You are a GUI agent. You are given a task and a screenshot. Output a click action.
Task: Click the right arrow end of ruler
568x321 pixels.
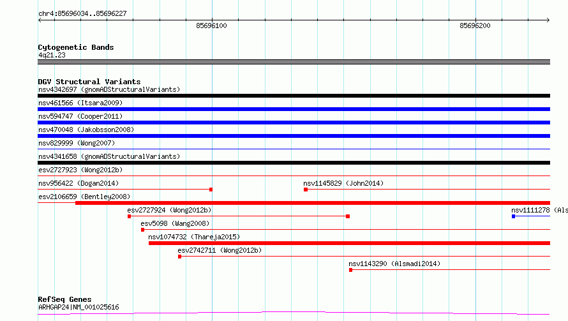point(548,20)
